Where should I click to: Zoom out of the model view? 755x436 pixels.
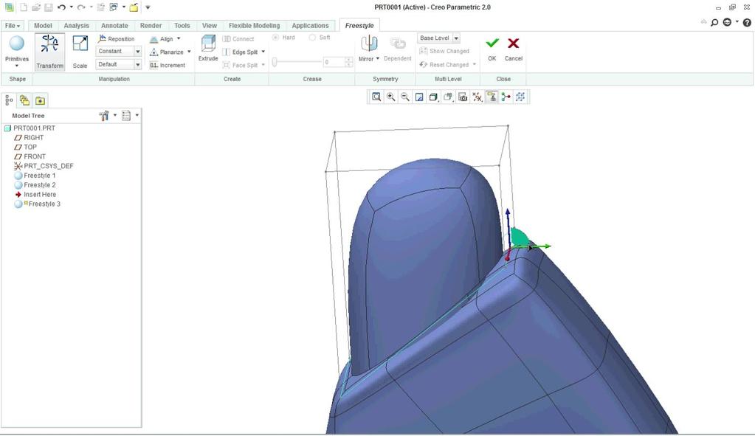coord(405,97)
